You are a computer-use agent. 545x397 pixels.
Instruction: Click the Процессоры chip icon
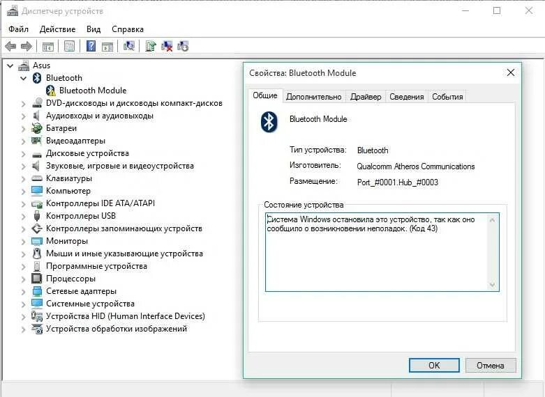(37, 279)
